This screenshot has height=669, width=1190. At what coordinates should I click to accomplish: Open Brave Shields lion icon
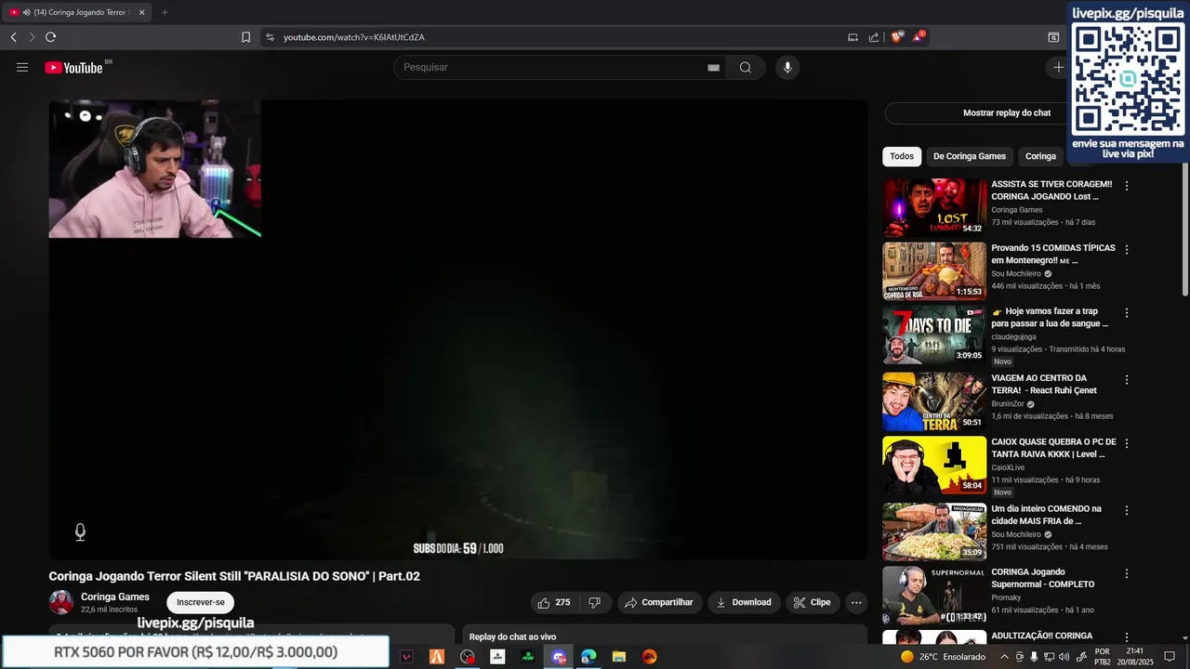click(x=897, y=37)
